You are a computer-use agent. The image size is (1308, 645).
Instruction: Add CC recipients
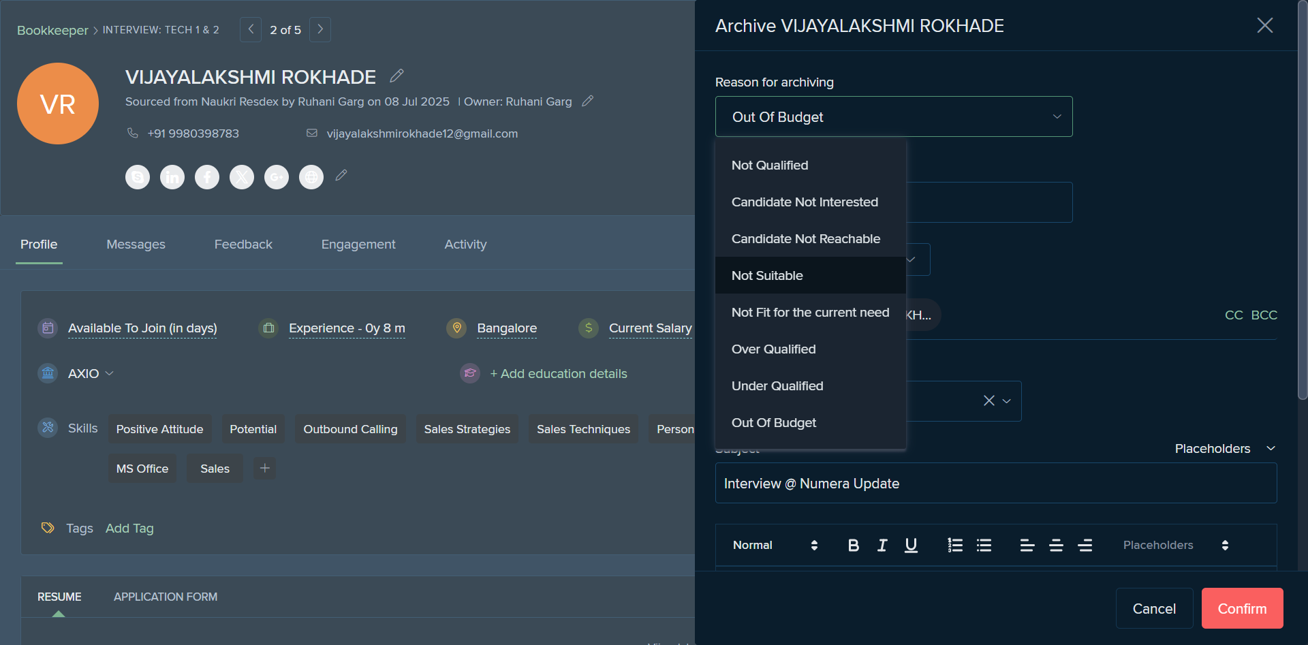click(x=1234, y=315)
